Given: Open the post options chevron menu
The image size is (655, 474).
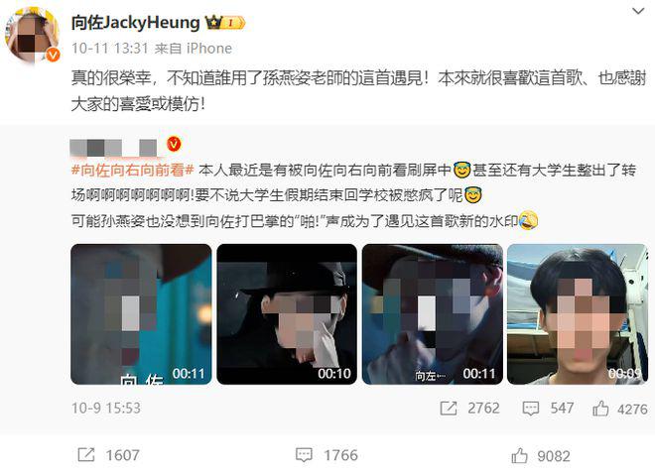Looking at the screenshot, I should pos(638,12).
